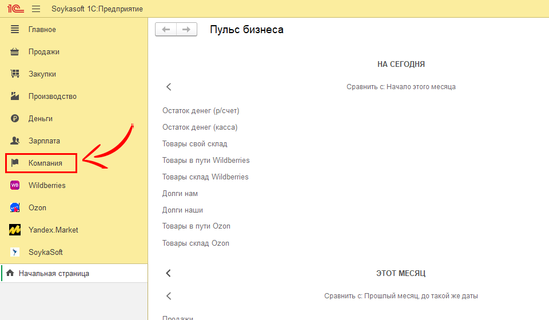Click the Остаток денег (р/счет) indicator
This screenshot has width=549, height=320.
201,111
